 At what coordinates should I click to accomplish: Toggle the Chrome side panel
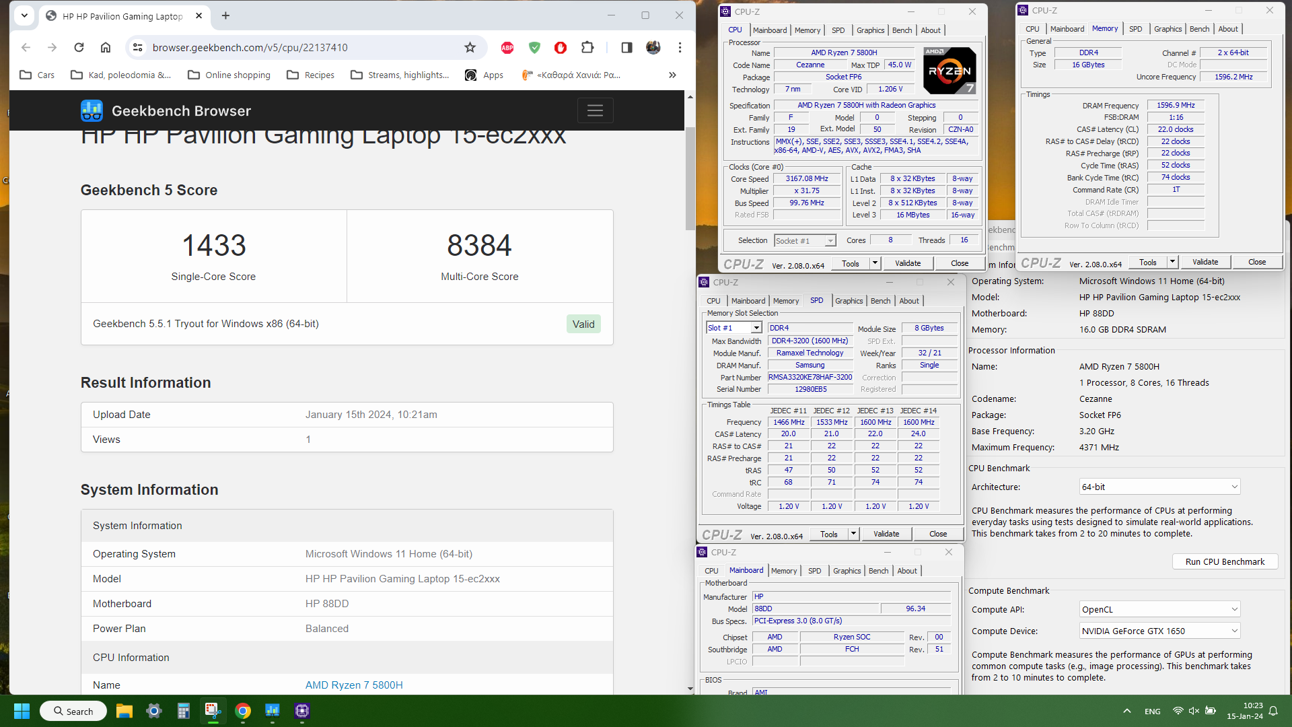tap(626, 47)
